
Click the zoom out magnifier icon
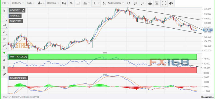coord(143,3)
